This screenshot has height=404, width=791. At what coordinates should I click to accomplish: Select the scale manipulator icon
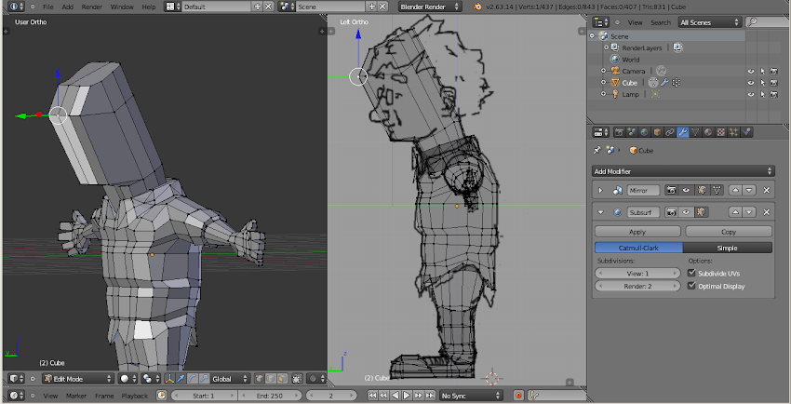pyautogui.click(x=205, y=379)
